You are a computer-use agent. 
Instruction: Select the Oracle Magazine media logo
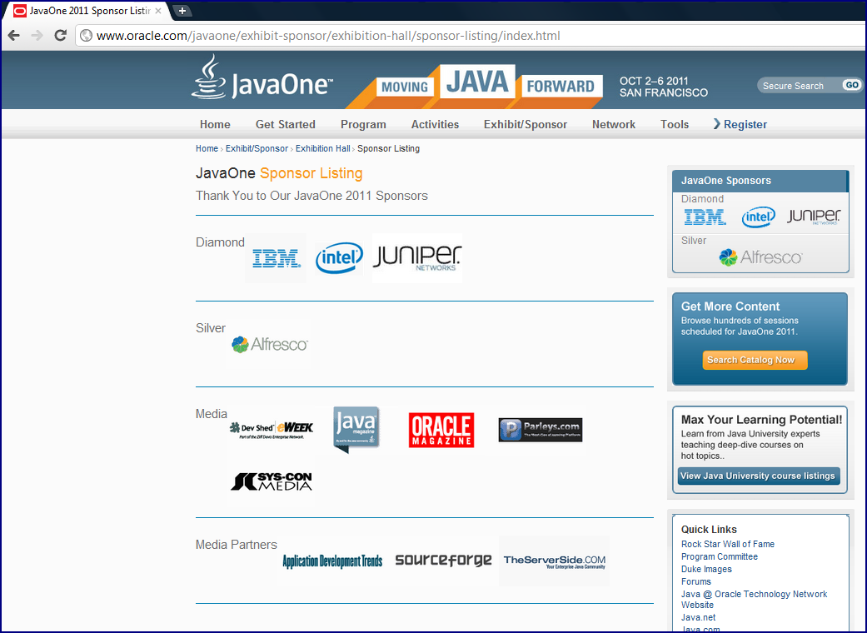441,429
